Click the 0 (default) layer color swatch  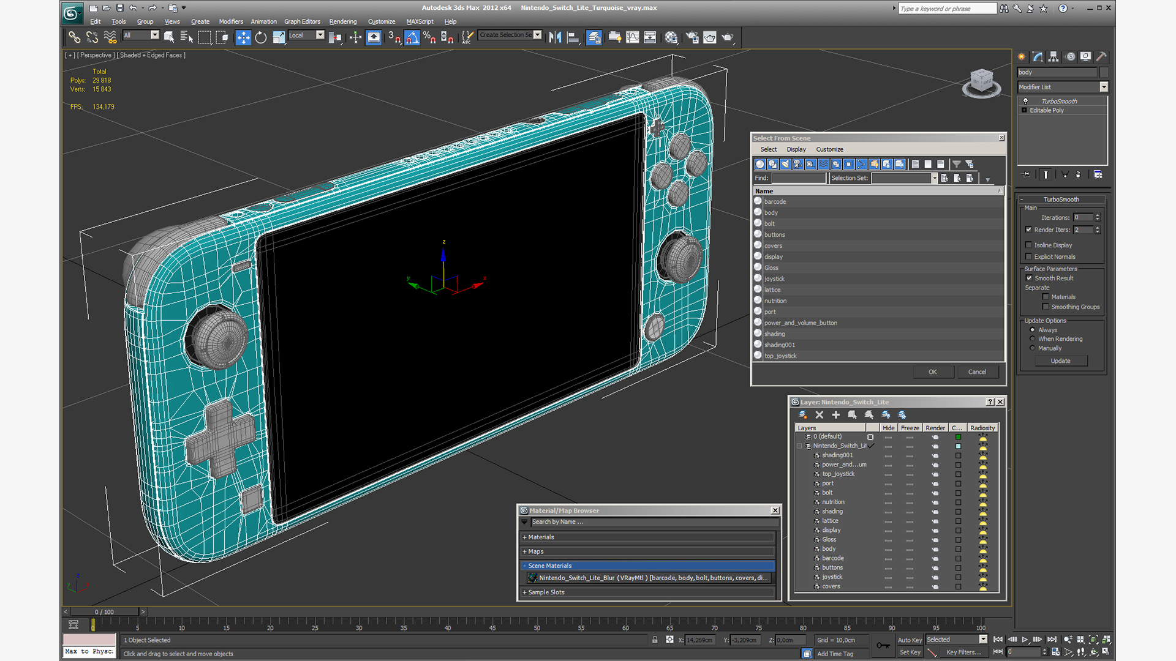(958, 437)
